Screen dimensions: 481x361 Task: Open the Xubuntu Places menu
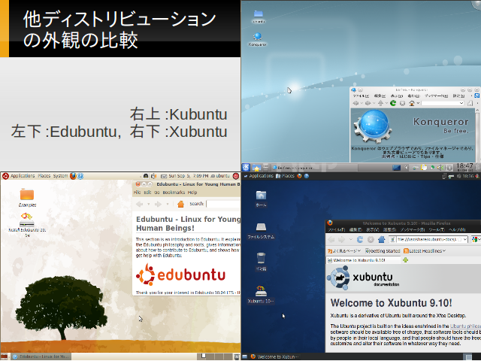coord(285,176)
